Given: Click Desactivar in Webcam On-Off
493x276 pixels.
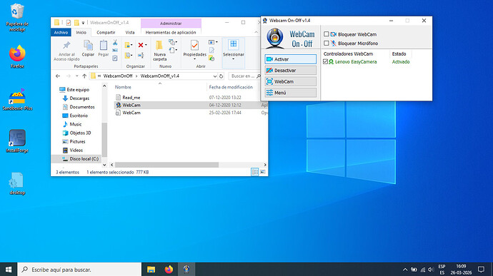Looking at the screenshot, I should click(x=291, y=71).
